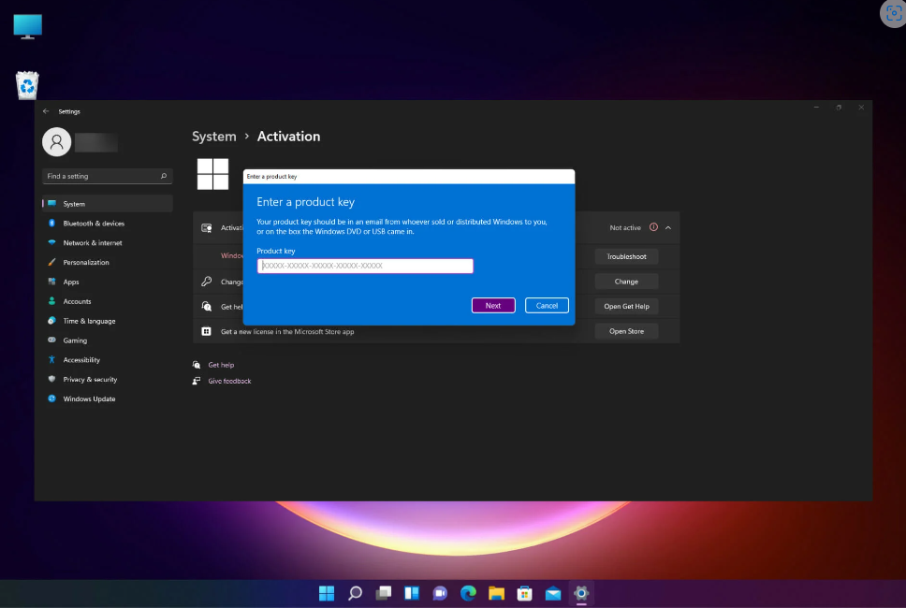The width and height of the screenshot is (906, 608).
Task: Open the Give feedback link
Action: coord(229,381)
